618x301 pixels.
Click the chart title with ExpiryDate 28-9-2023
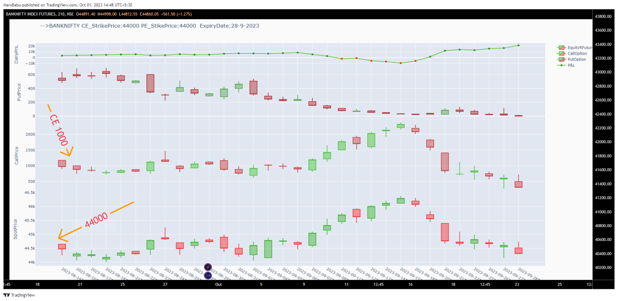pos(150,26)
